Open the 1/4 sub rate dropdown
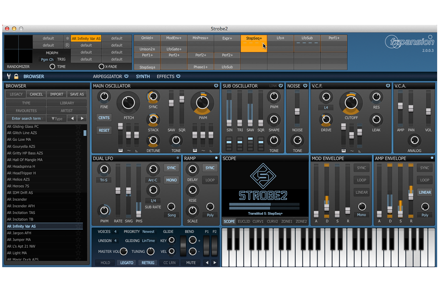 153,201
